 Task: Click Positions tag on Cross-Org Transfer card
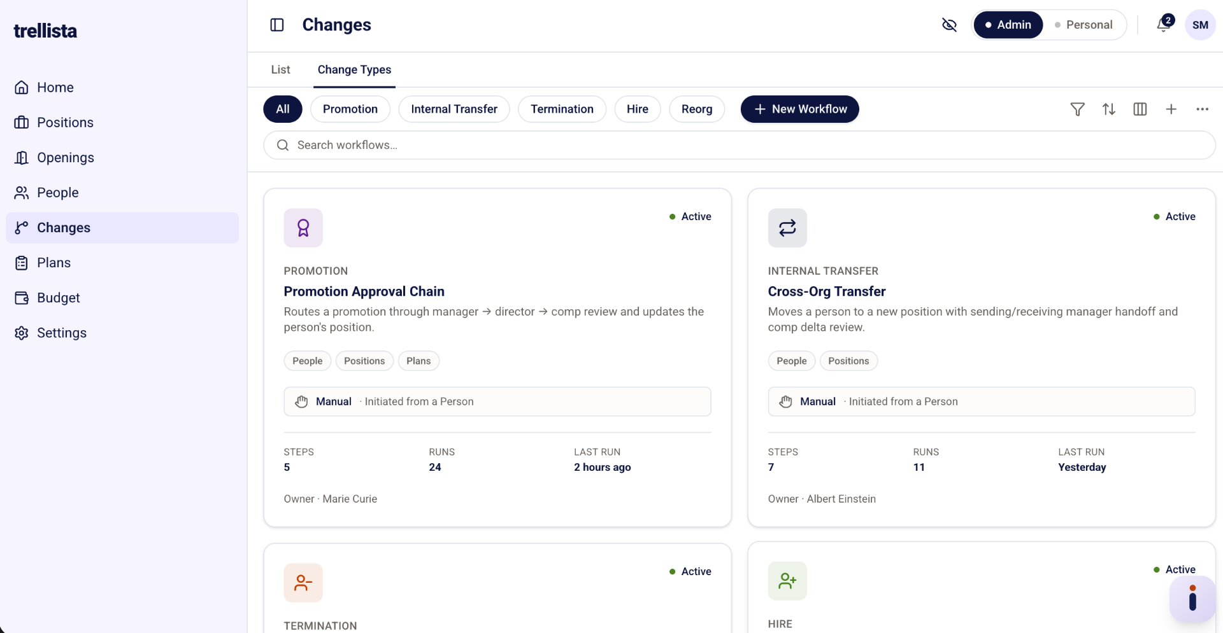click(x=848, y=361)
